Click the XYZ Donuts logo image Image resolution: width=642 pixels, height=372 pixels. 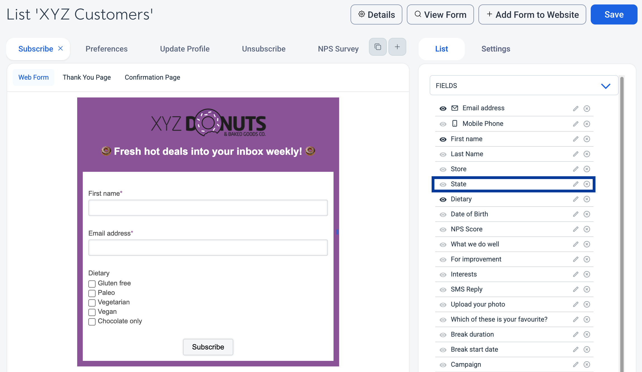pos(208,123)
